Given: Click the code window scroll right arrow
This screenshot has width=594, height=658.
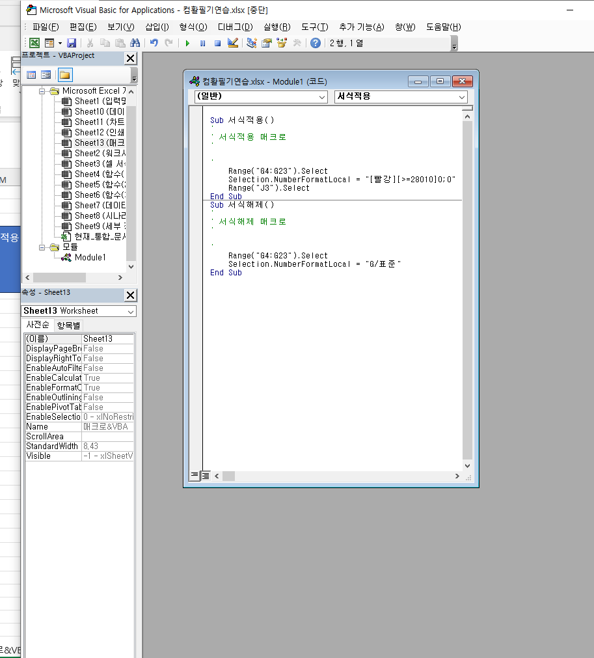Looking at the screenshot, I should point(457,476).
